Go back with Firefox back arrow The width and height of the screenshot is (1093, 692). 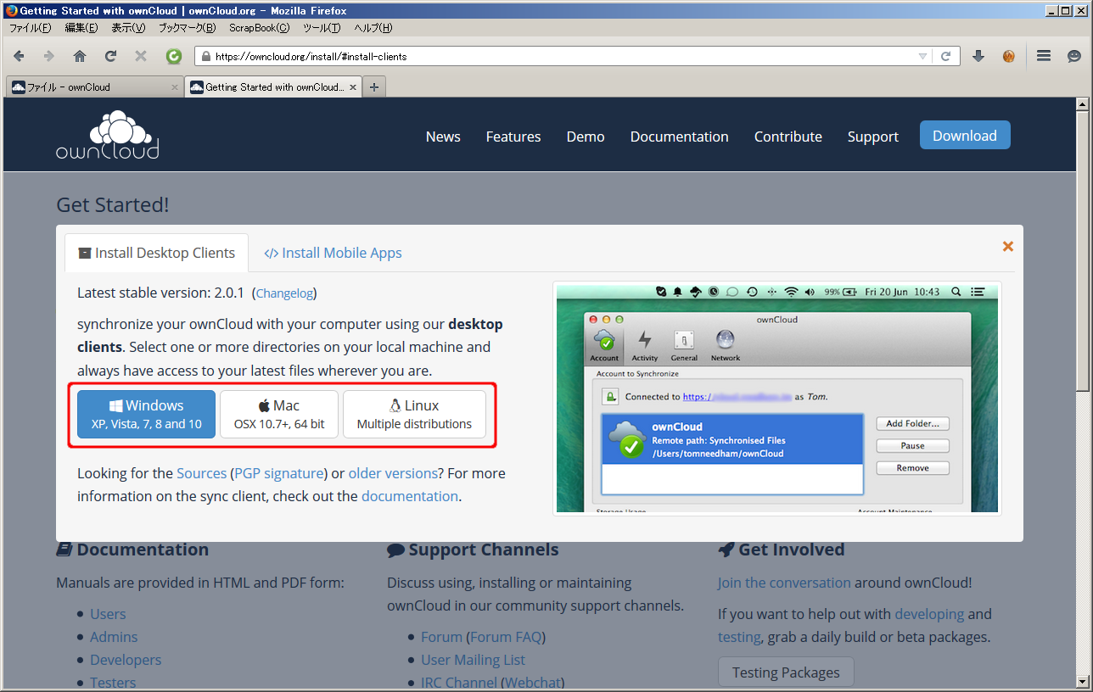19,56
